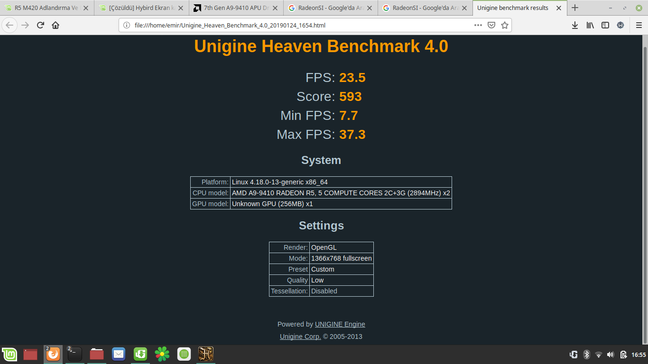648x364 pixels.
Task: Switch to Firefox in the taskbar
Action: pyautogui.click(x=53, y=354)
